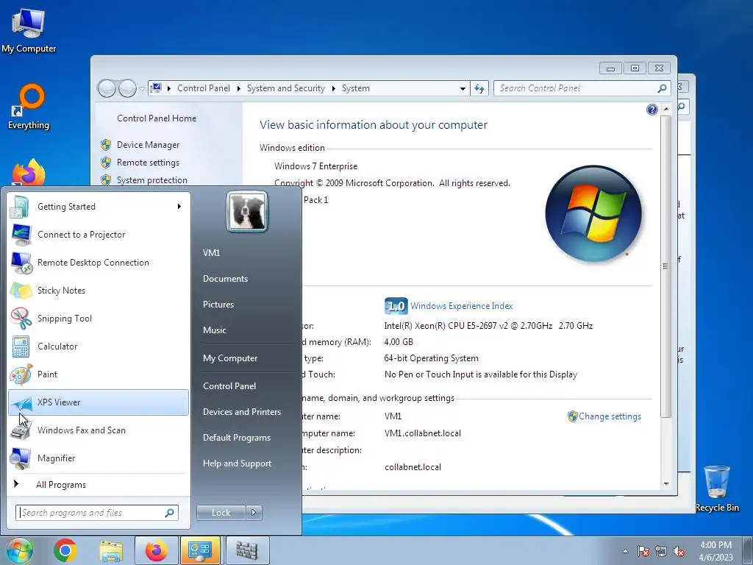Image resolution: width=753 pixels, height=565 pixels.
Task: Open the shutdown options arrow beside Lock
Action: click(x=254, y=513)
